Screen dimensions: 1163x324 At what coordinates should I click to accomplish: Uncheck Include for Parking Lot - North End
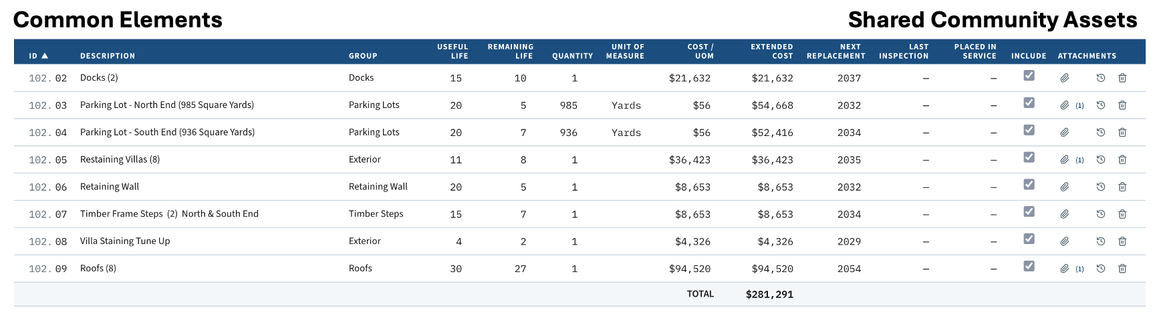(1029, 103)
